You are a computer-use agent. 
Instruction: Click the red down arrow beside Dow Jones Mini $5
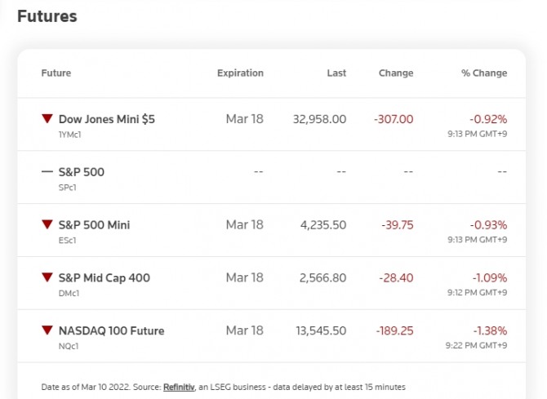coord(47,119)
